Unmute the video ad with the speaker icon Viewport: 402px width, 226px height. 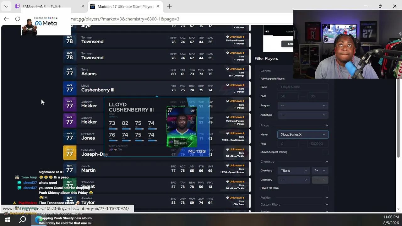tap(267, 32)
